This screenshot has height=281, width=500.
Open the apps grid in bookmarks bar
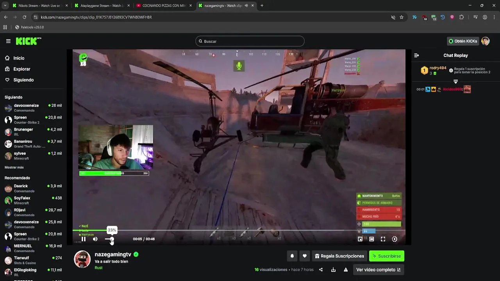click(x=5, y=27)
